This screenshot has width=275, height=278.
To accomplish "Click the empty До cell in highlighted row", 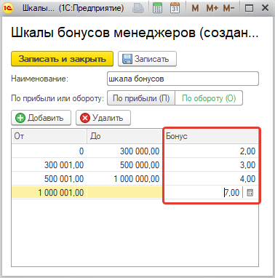I will point(125,193).
